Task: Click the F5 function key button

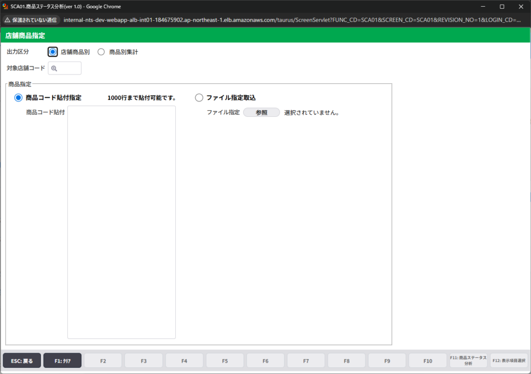Action: coord(225,361)
